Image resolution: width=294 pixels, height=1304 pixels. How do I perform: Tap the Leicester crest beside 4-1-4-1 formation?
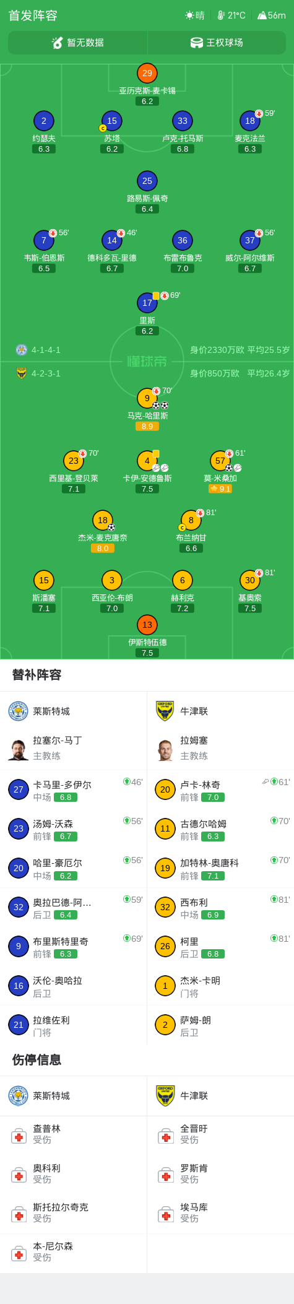[x=22, y=350]
